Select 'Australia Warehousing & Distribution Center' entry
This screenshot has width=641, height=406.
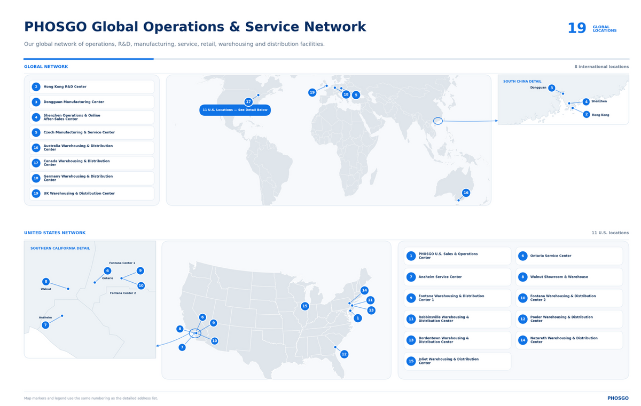point(92,148)
